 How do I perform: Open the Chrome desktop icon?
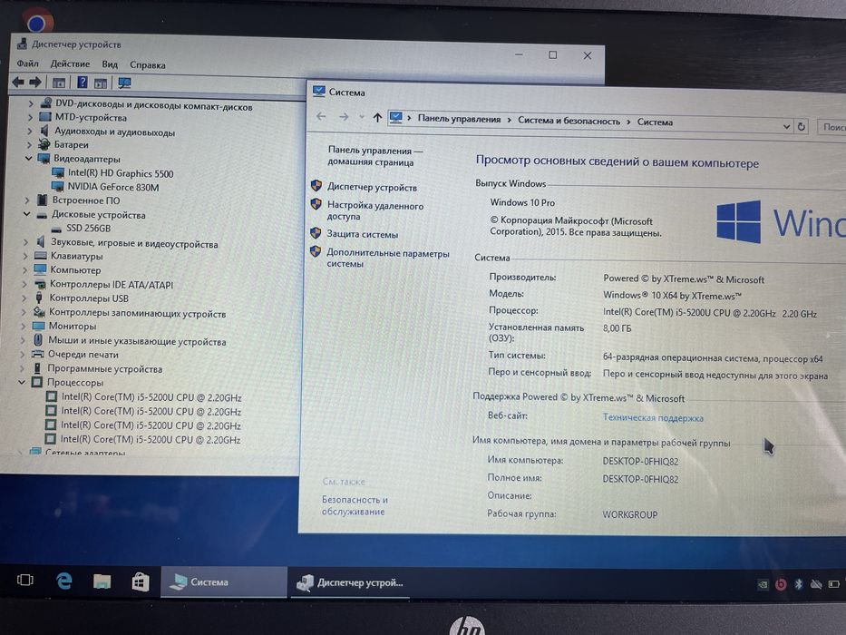pyautogui.click(x=36, y=22)
